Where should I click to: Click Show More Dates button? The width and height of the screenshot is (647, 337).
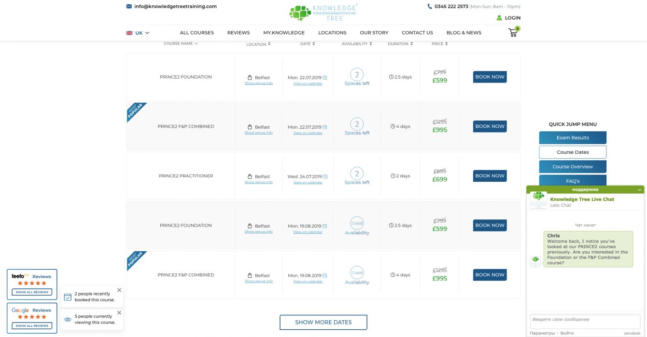point(323,322)
